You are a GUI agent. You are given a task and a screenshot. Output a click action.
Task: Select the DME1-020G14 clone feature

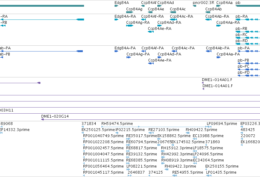(150, 119)
